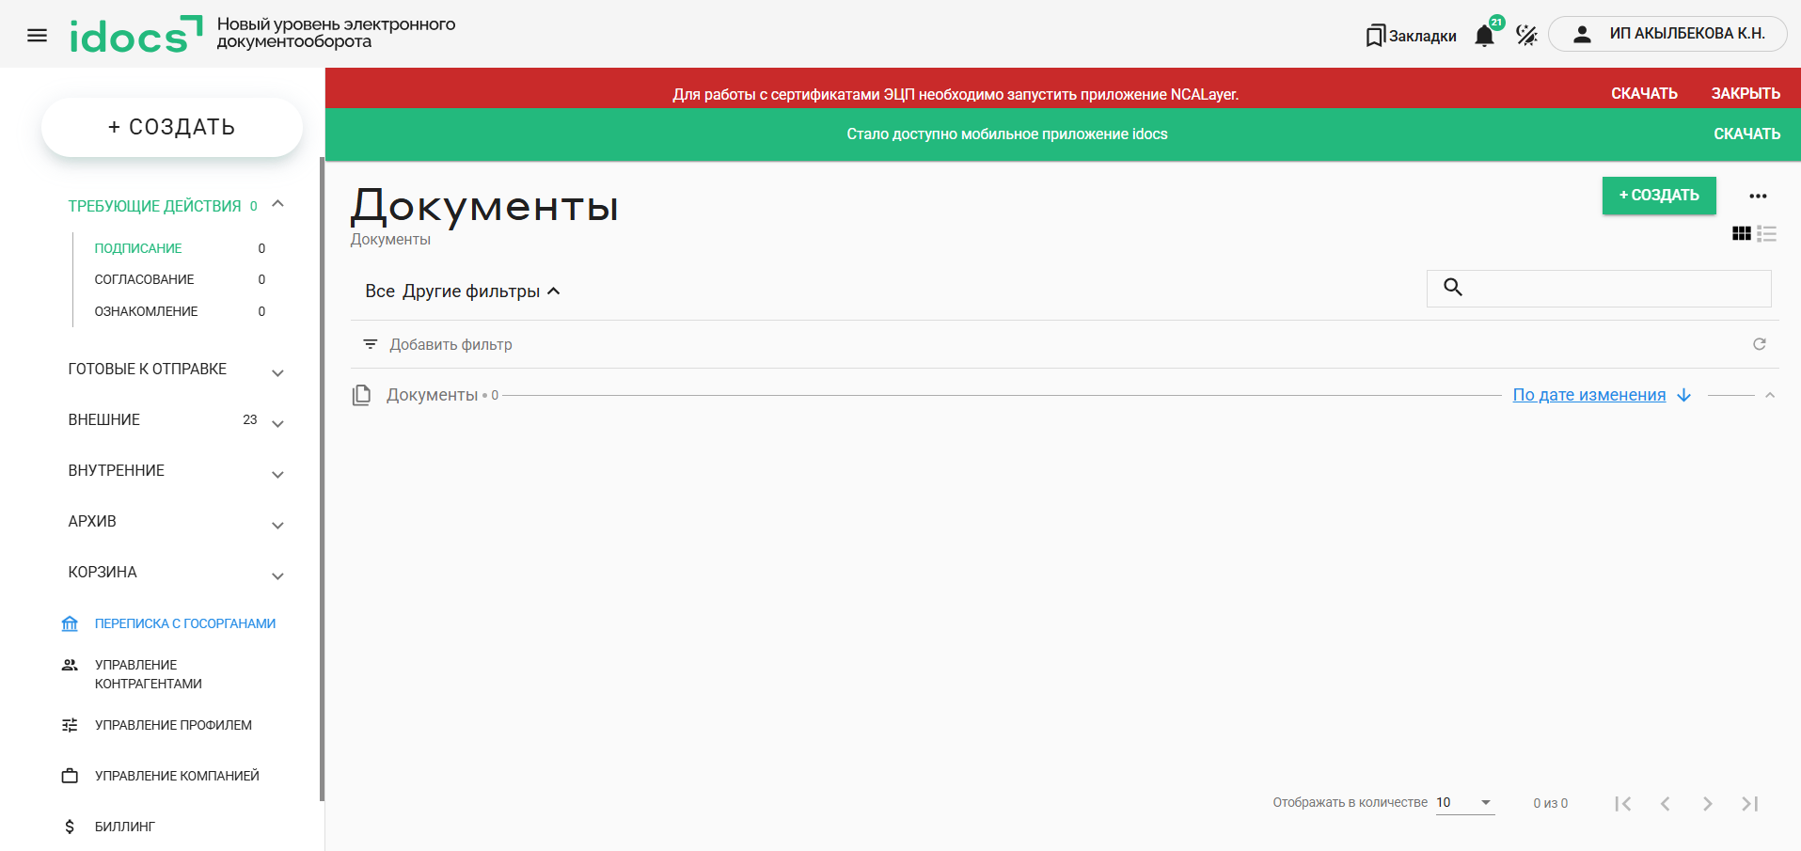This screenshot has width=1801, height=851.
Task: Open notifications via the bell icon
Action: 1484,34
